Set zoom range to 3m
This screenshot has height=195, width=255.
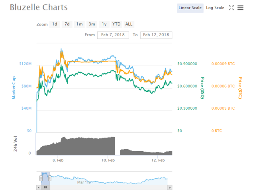[92, 24]
